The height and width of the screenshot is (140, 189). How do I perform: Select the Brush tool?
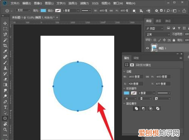point(5,63)
